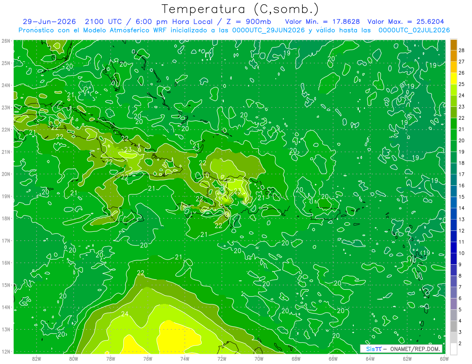Click color bar label "27"
The image size is (472, 364).
click(x=461, y=62)
